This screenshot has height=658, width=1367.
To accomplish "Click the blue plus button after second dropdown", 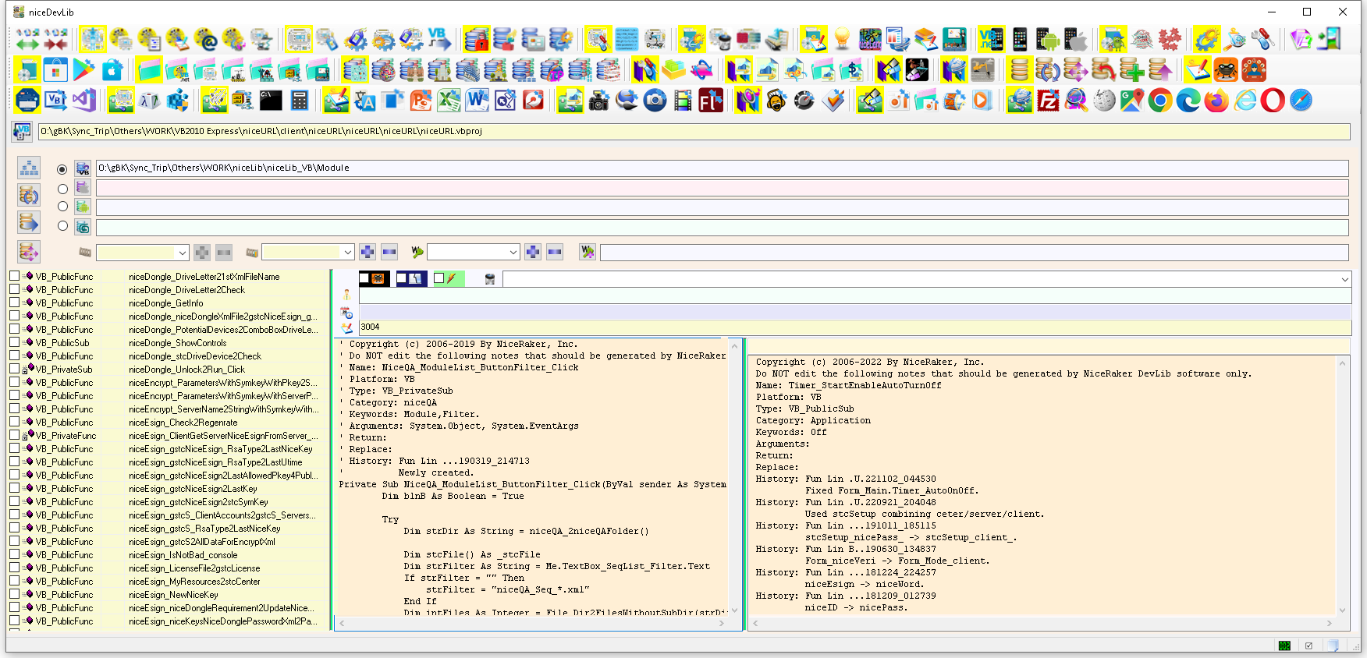I will tap(367, 252).
